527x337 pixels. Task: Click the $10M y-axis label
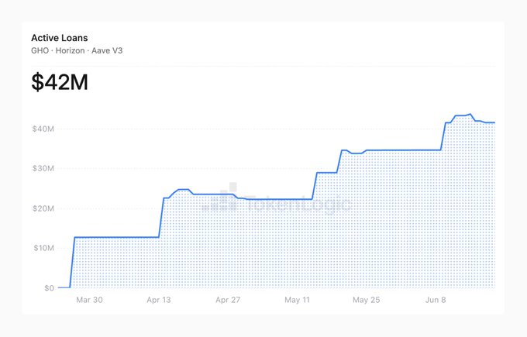[43, 248]
